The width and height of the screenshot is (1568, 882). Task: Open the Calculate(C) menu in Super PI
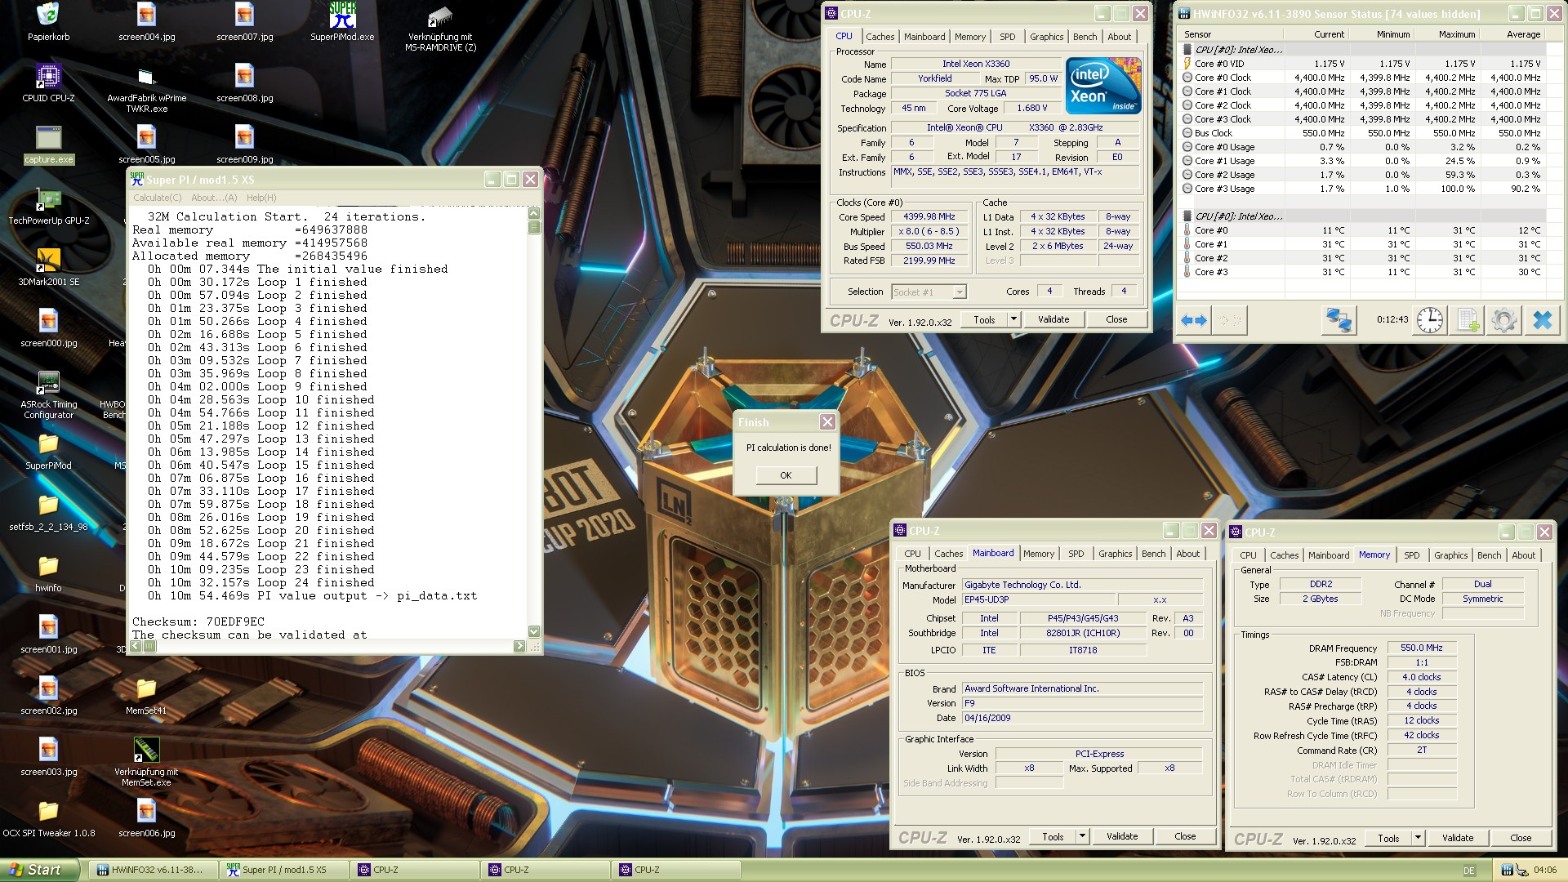point(158,198)
